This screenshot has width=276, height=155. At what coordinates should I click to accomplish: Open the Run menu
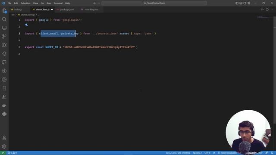(49, 3)
